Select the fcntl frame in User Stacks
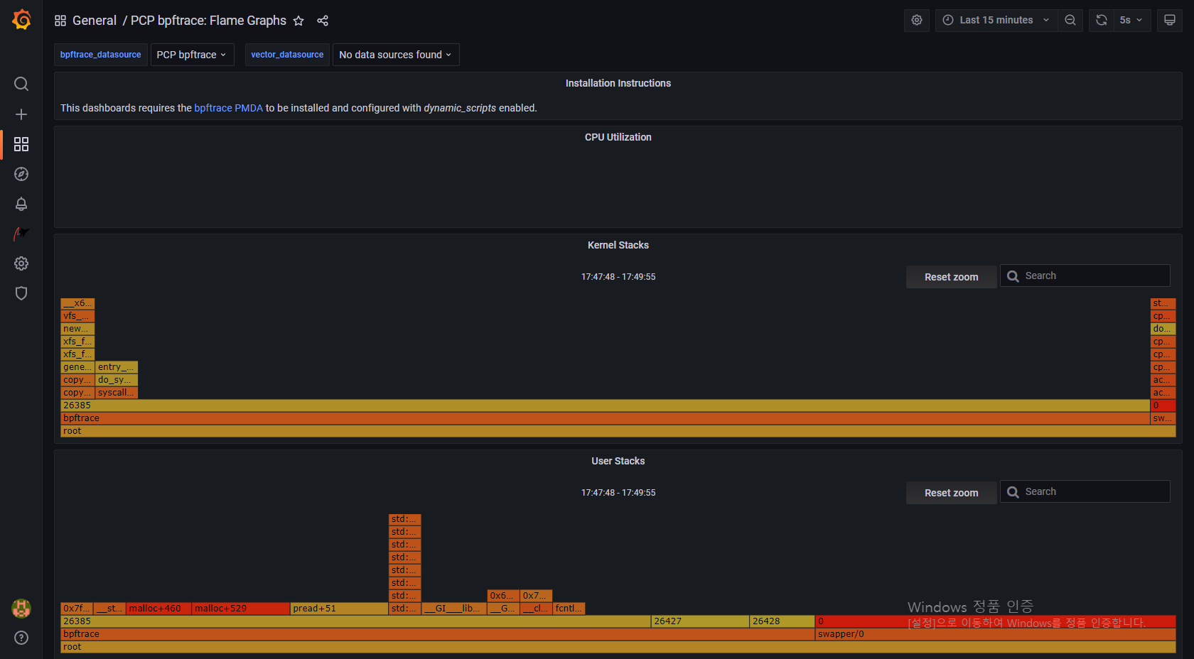The height and width of the screenshot is (659, 1194). pyautogui.click(x=569, y=609)
